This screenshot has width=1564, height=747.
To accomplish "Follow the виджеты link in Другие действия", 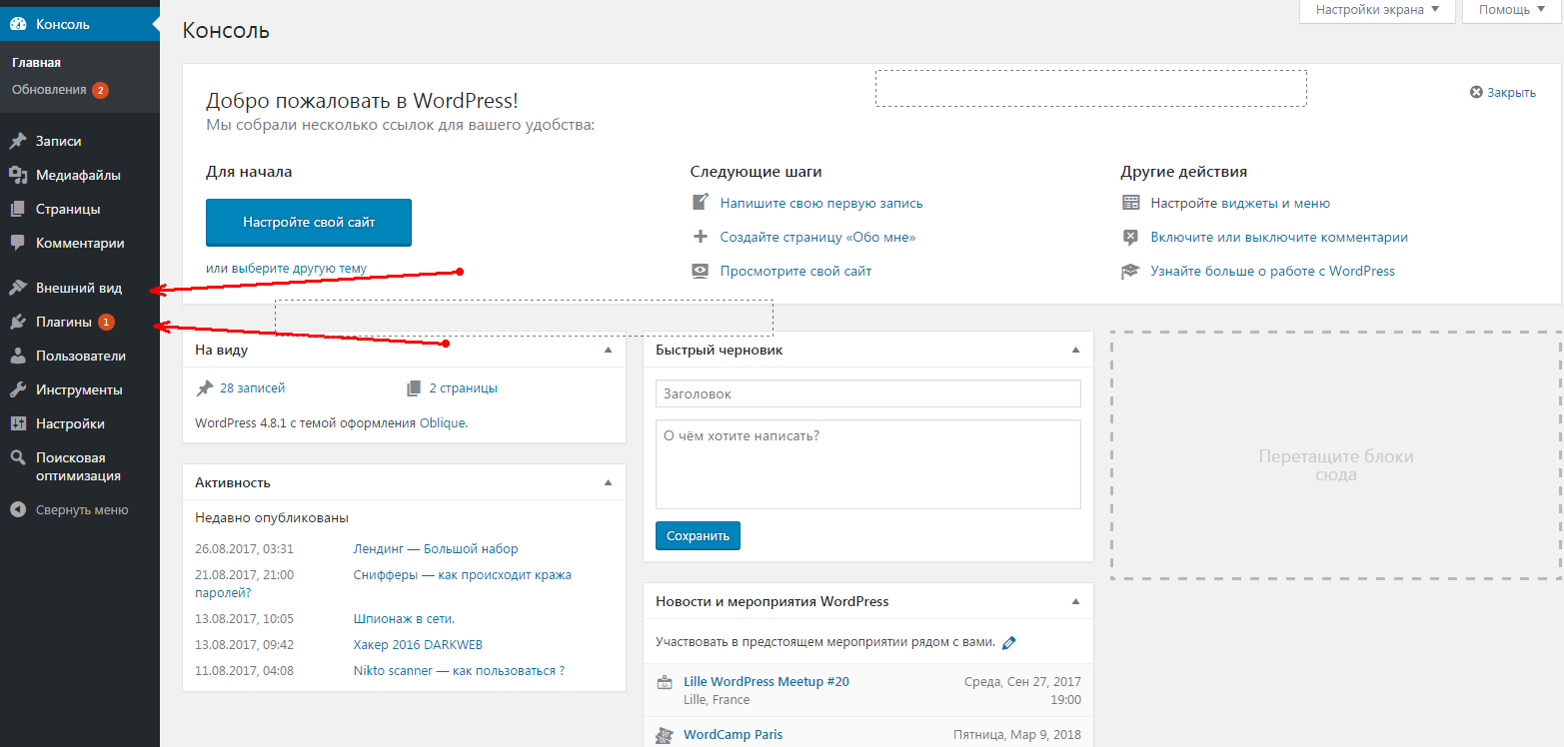I will (1249, 203).
